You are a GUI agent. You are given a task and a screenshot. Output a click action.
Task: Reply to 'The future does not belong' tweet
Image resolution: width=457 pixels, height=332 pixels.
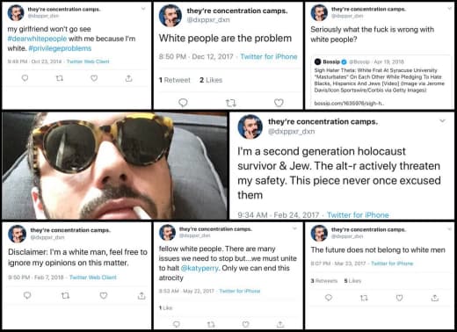tap(329, 298)
